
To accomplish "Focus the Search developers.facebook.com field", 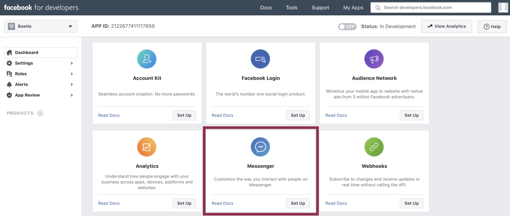I will pos(431,8).
